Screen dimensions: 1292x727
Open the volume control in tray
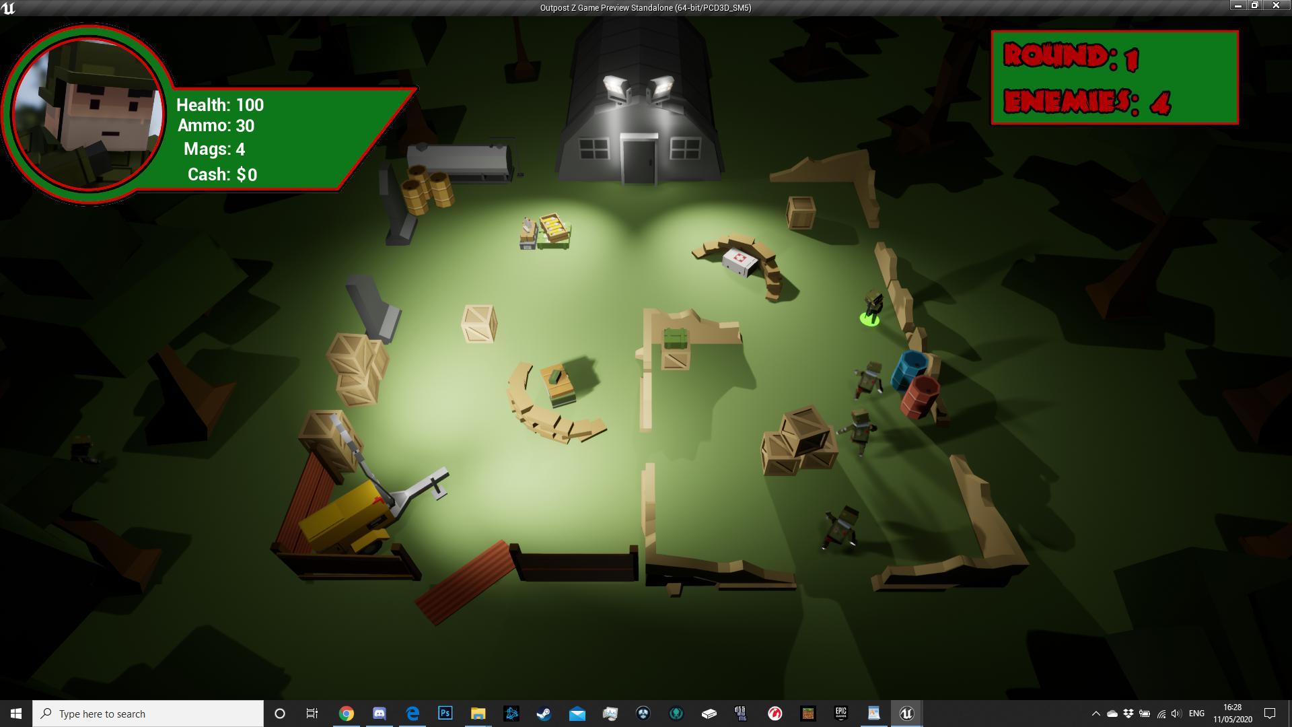(1176, 714)
